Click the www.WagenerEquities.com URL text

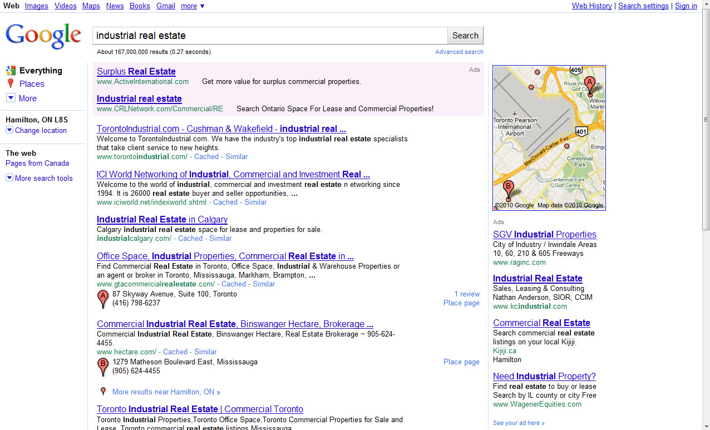pos(537,404)
